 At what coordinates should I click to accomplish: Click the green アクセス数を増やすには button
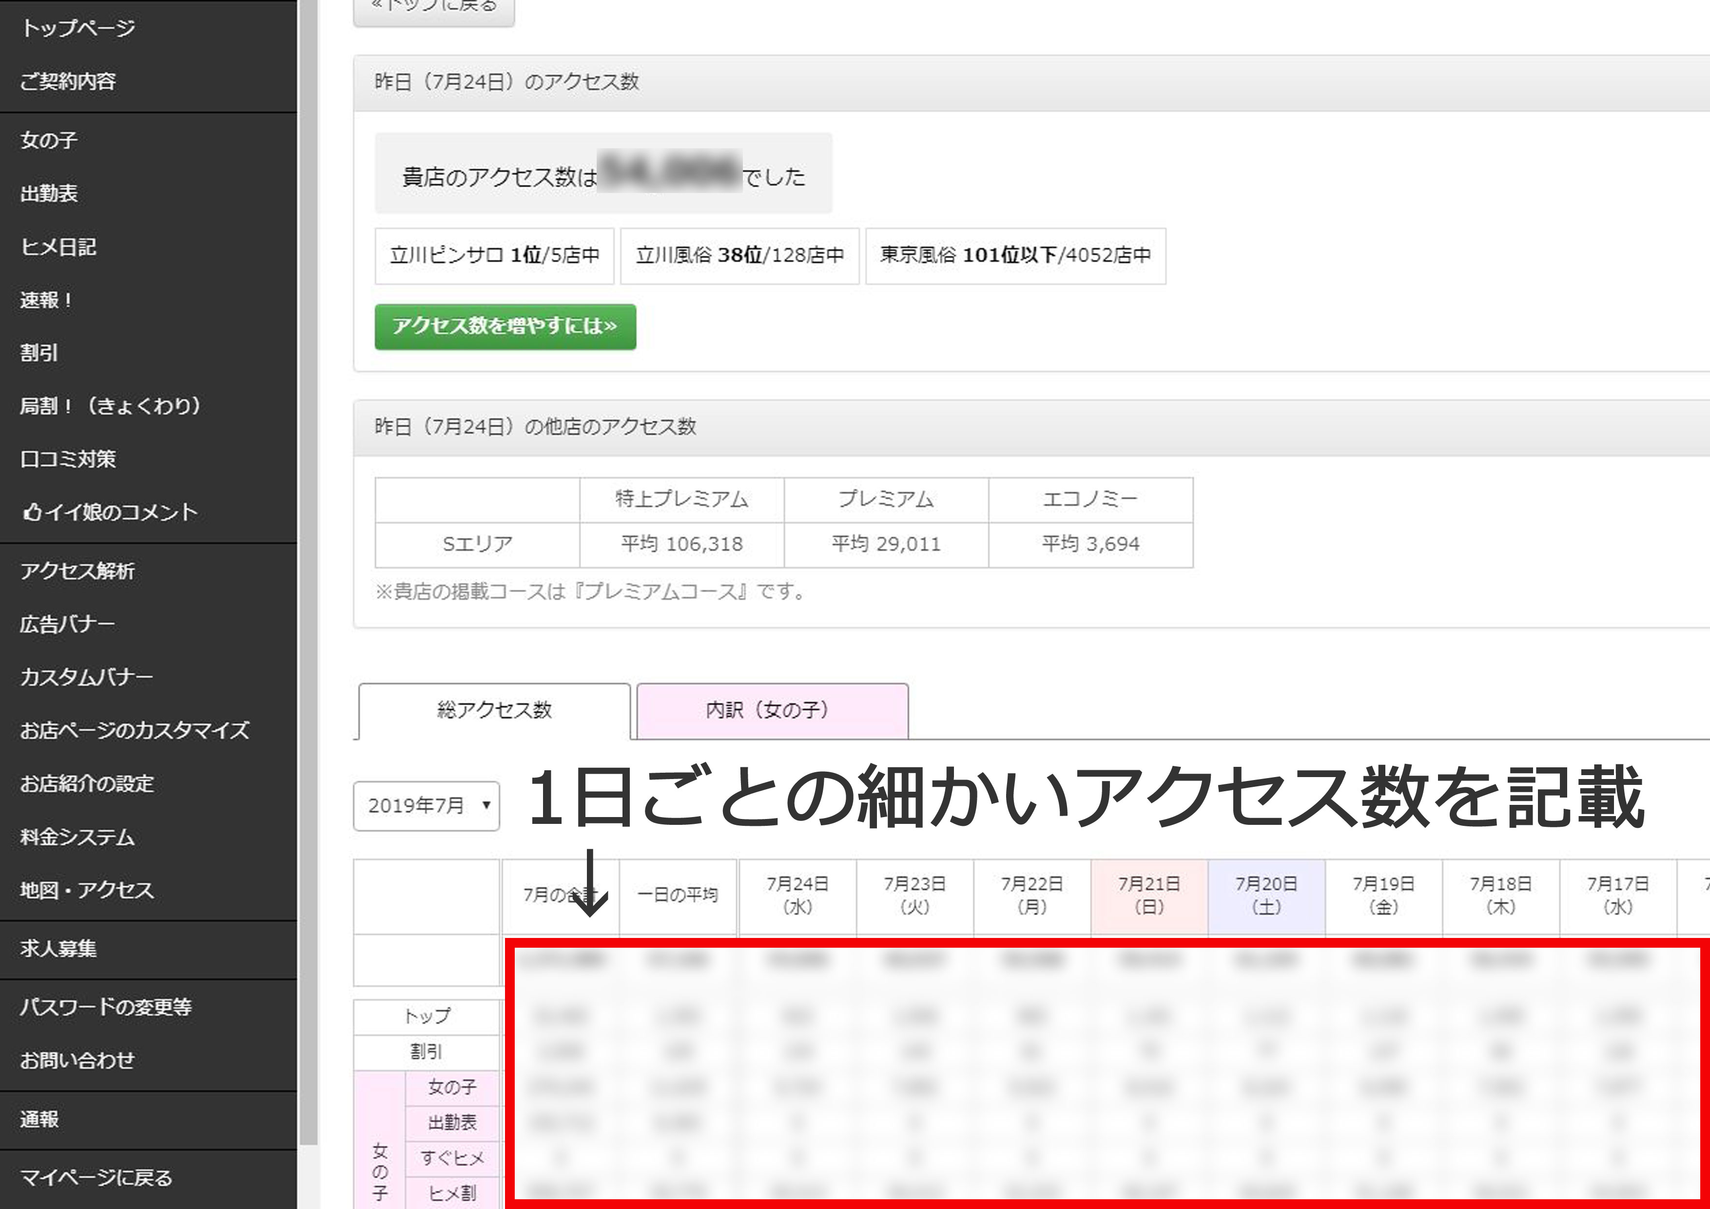[505, 326]
